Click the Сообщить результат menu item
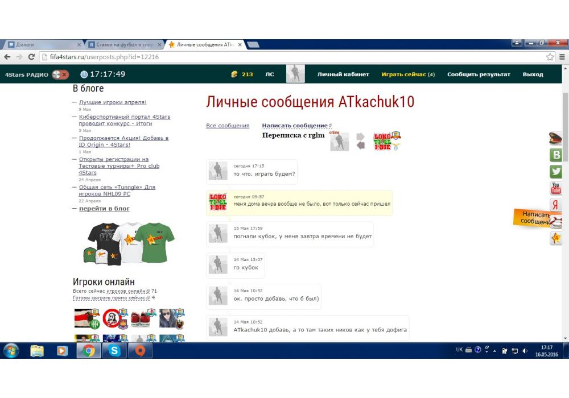The width and height of the screenshot is (569, 398). point(479,74)
